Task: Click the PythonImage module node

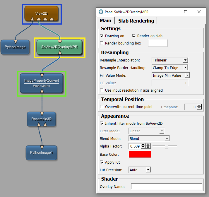Action: (x=15, y=47)
